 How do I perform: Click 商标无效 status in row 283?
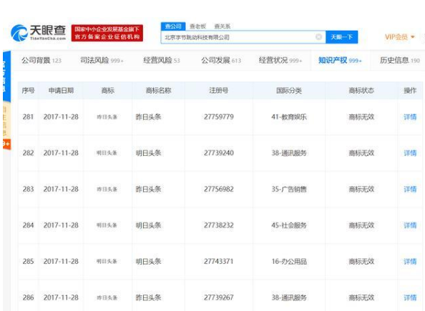coord(361,189)
